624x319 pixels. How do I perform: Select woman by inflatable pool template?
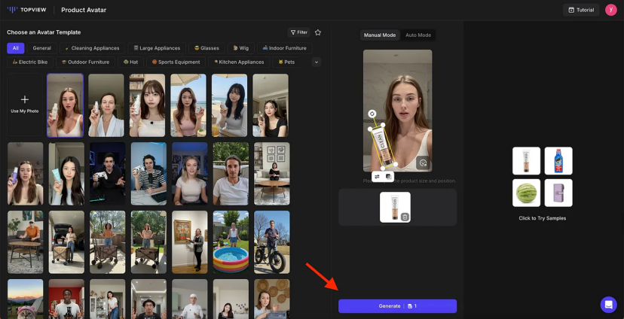[x=231, y=242]
